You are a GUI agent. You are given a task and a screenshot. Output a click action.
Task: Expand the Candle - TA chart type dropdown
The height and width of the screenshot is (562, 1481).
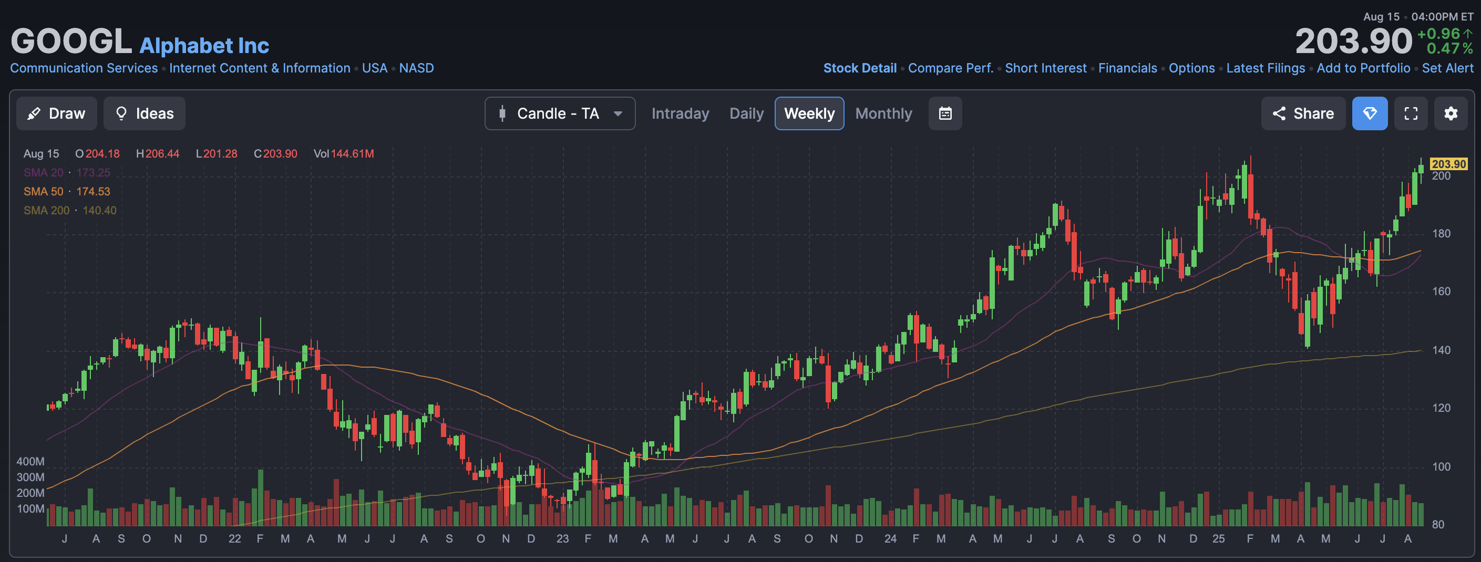coord(559,113)
